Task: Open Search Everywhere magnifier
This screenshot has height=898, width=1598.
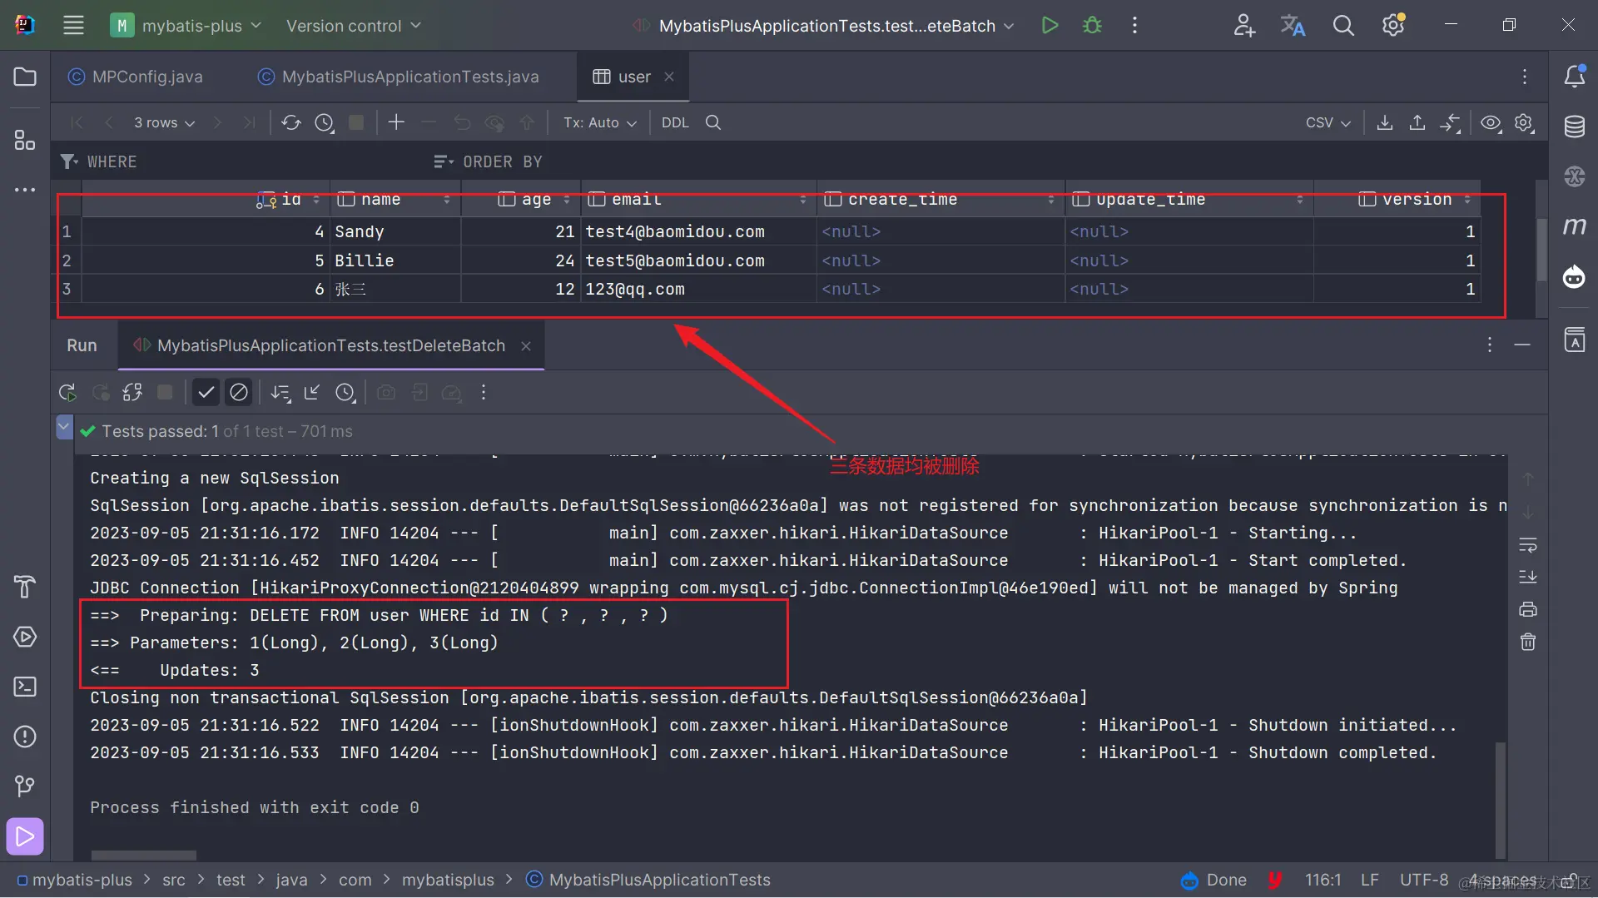Action: (1343, 26)
